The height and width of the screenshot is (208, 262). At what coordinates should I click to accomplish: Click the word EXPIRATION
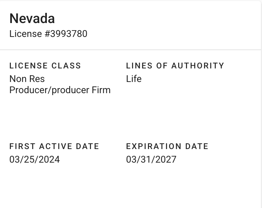click(154, 146)
